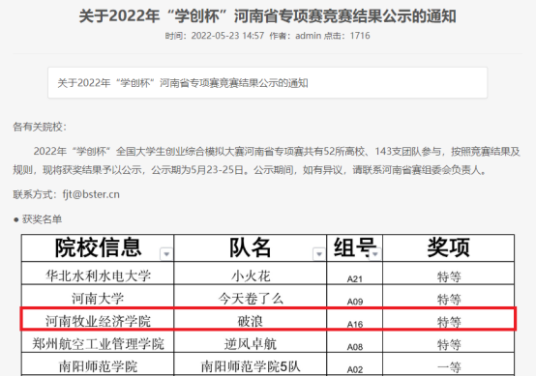Click the 特等 award in 逆风卓航 row
The image size is (536, 377).
click(448, 341)
